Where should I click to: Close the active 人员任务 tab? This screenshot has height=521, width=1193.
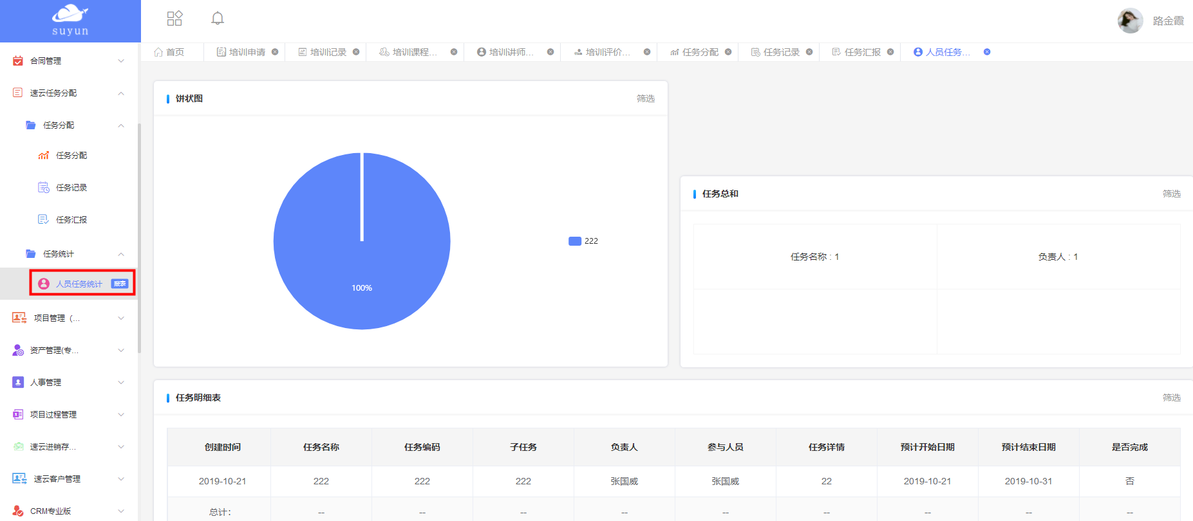987,52
